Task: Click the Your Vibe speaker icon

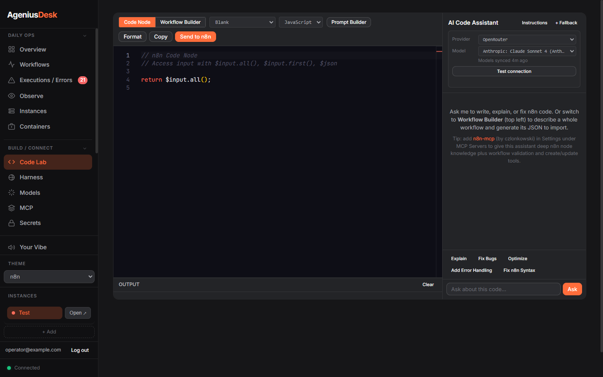Action: 11,247
